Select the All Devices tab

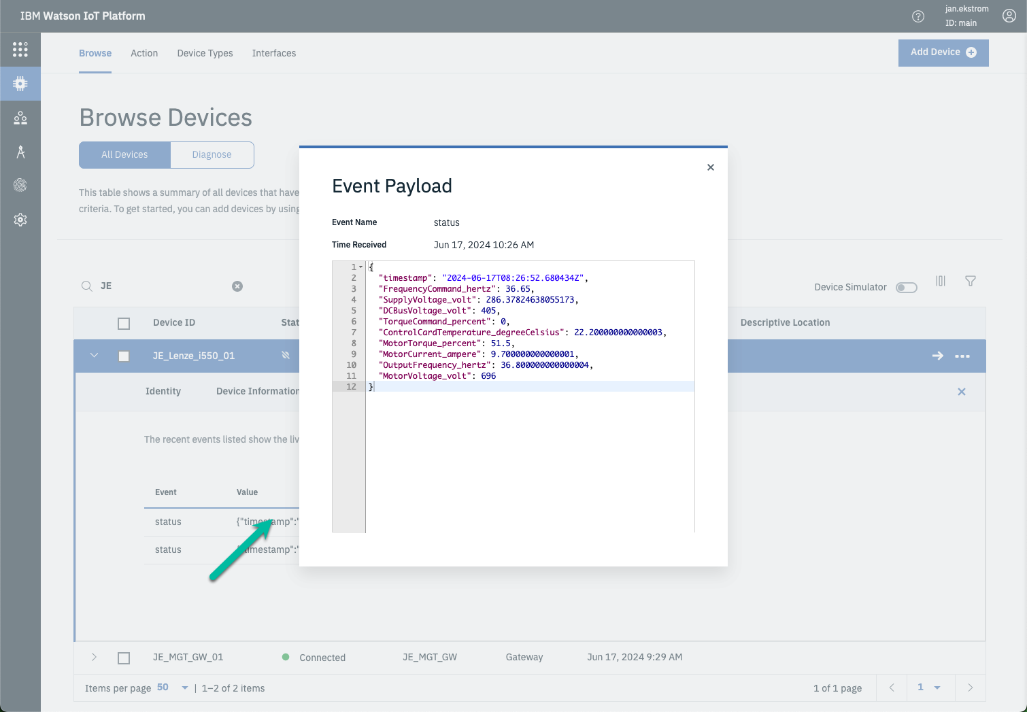point(124,155)
